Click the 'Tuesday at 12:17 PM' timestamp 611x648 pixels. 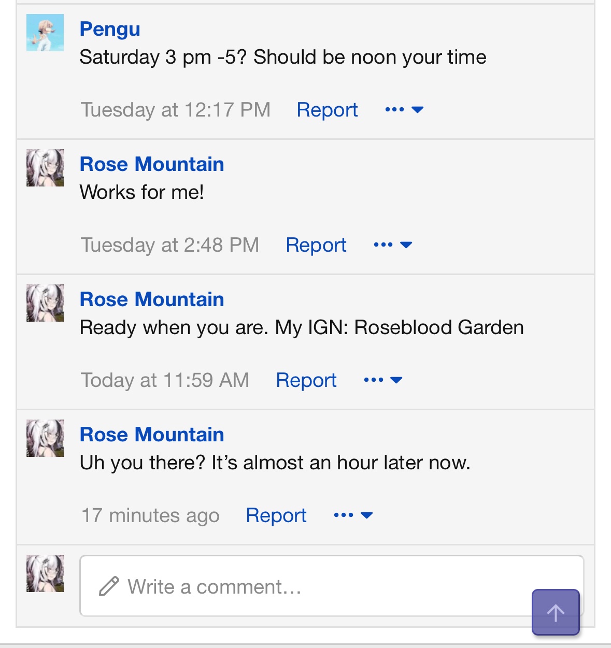pos(176,110)
